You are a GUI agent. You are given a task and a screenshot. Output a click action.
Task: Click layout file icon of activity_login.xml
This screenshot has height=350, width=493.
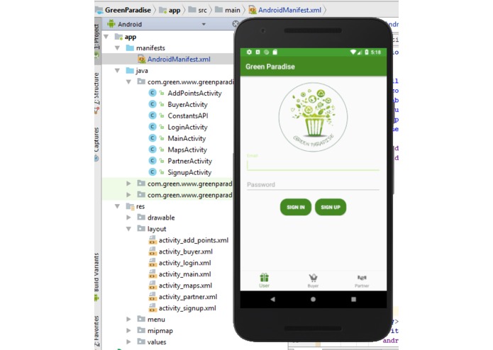153,263
